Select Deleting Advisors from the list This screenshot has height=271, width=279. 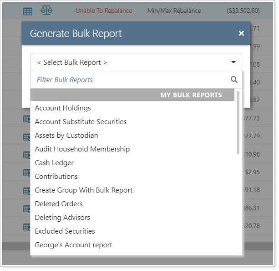(x=62, y=218)
